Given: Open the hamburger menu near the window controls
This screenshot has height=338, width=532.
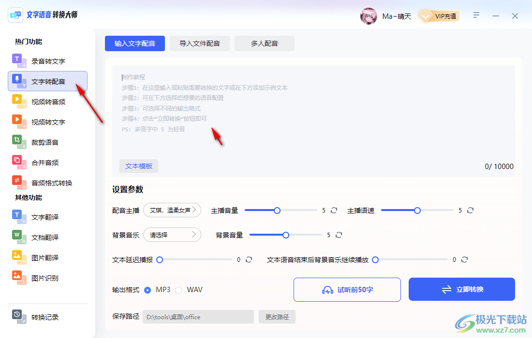Looking at the screenshot, I should pos(476,15).
